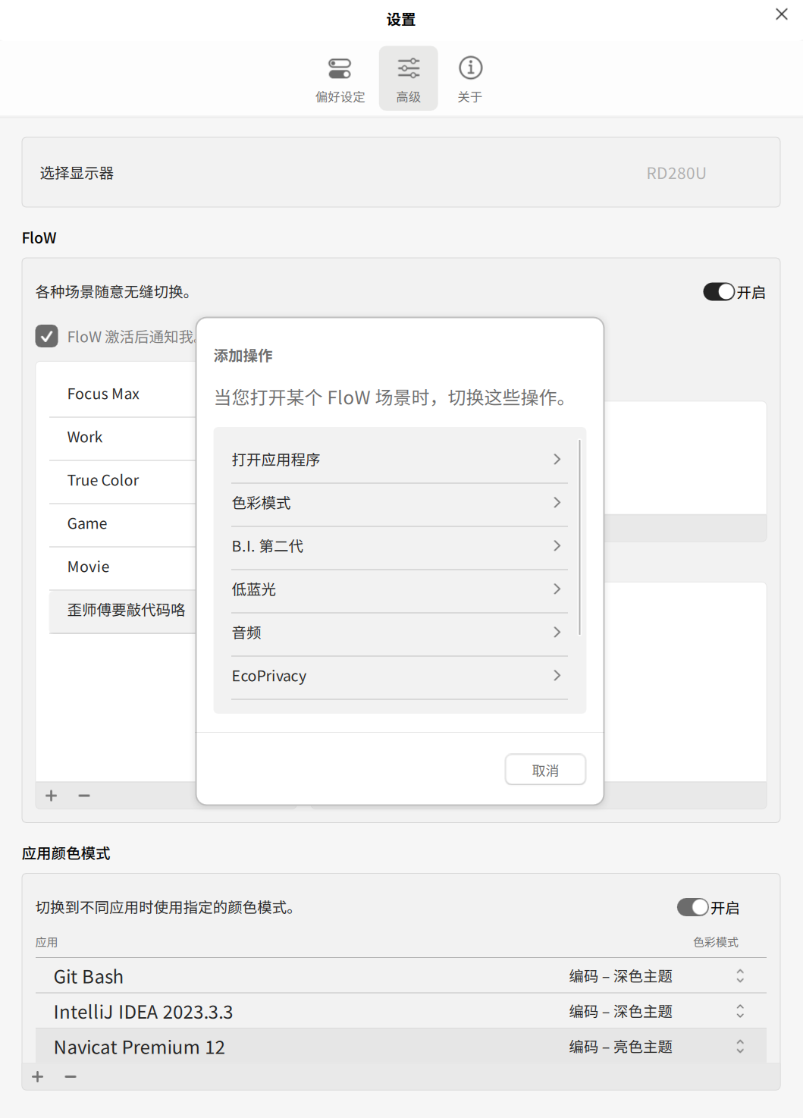Viewport: 803px width, 1118px height.
Task: Expand the 打开应用程序 action
Action: pos(400,459)
